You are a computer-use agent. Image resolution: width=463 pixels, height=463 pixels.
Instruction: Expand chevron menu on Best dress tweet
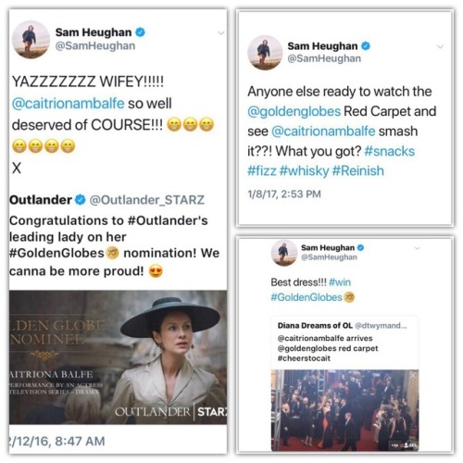click(x=417, y=248)
